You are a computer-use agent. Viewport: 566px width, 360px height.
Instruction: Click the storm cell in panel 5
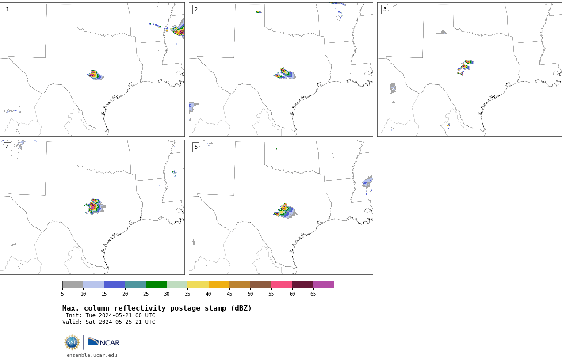pyautogui.click(x=285, y=211)
